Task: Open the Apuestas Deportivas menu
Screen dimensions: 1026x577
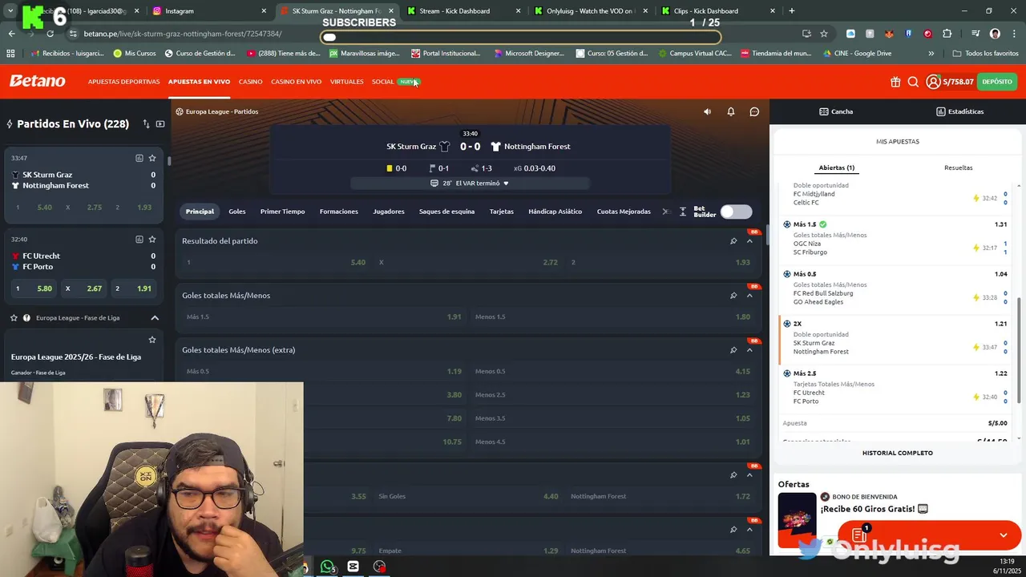Action: (x=123, y=82)
